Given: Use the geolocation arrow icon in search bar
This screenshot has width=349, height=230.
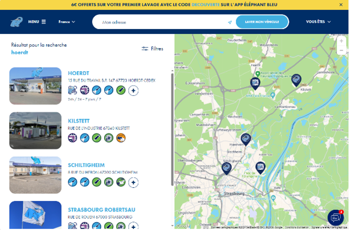Looking at the screenshot, I should click(x=230, y=22).
